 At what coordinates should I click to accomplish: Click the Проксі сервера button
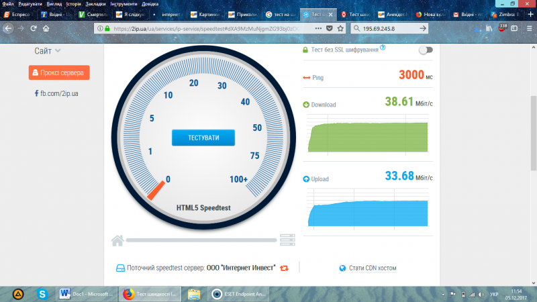[59, 72]
